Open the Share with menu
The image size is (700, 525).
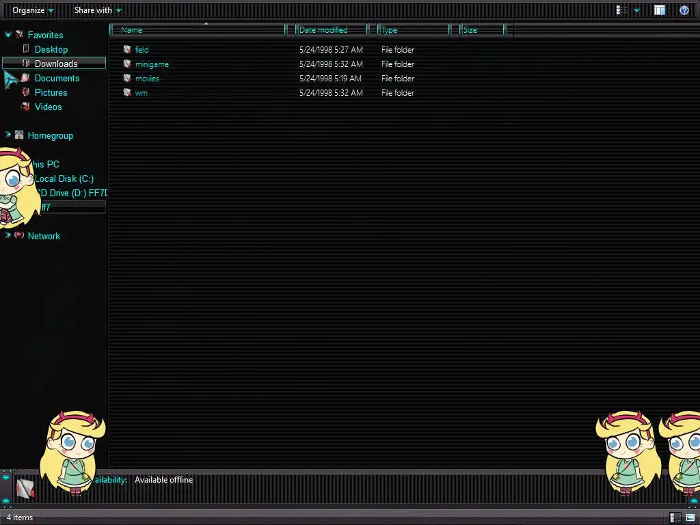click(x=97, y=10)
